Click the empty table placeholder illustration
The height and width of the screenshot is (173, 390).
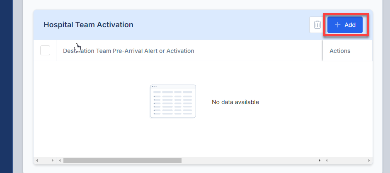click(x=173, y=102)
